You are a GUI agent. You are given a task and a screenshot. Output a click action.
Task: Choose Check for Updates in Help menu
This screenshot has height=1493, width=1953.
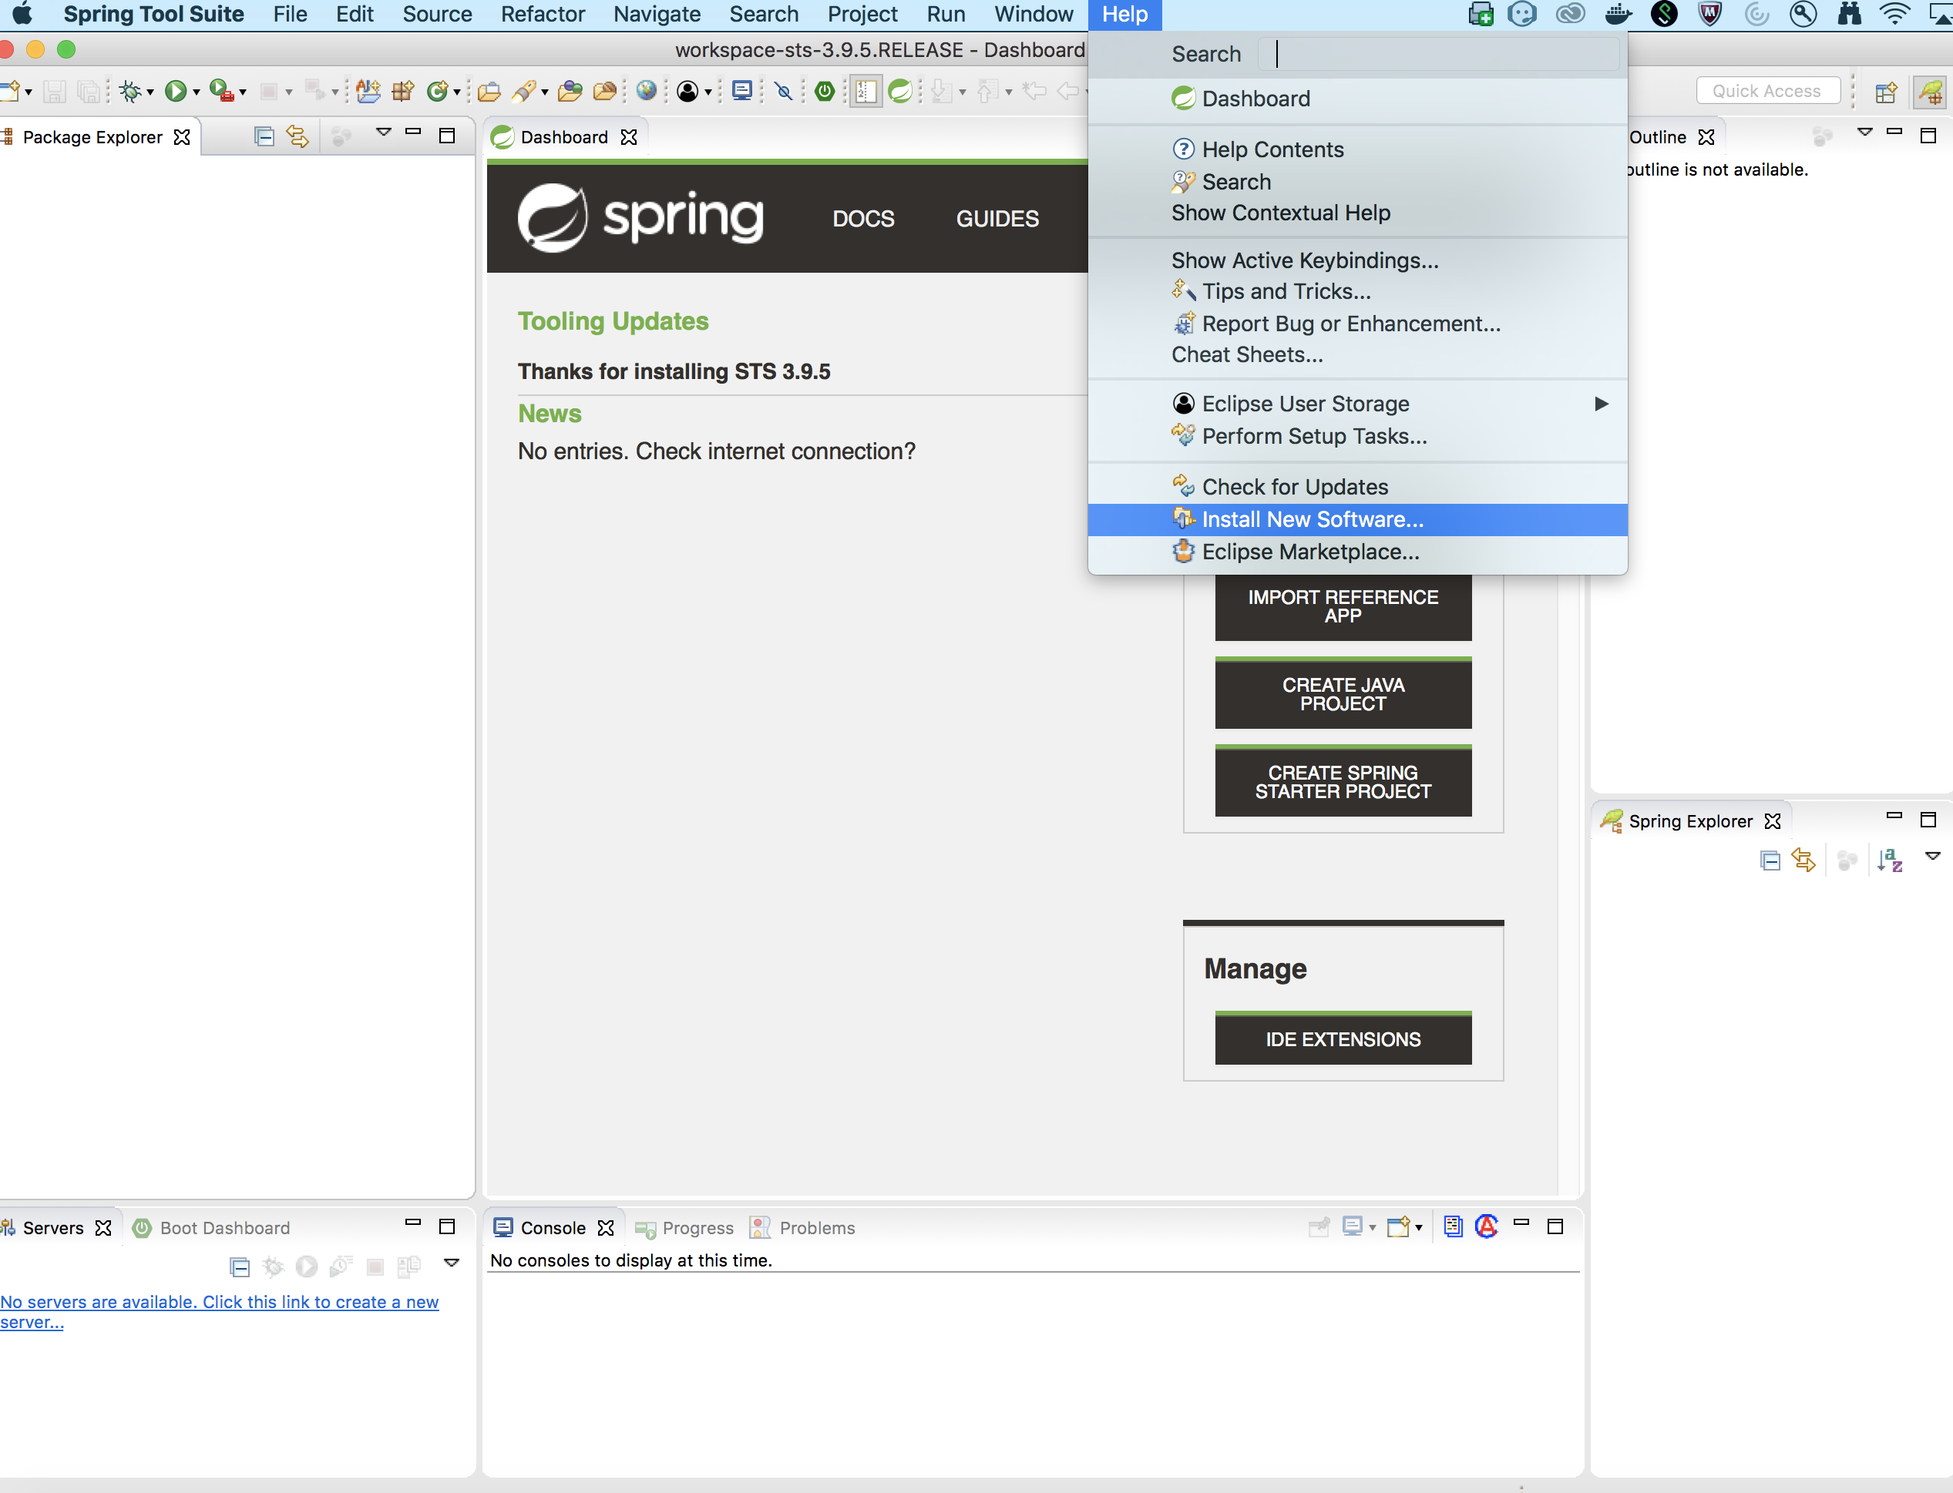point(1357,487)
